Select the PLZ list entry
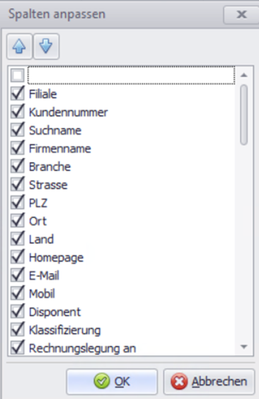This screenshot has height=399, width=259. (38, 203)
